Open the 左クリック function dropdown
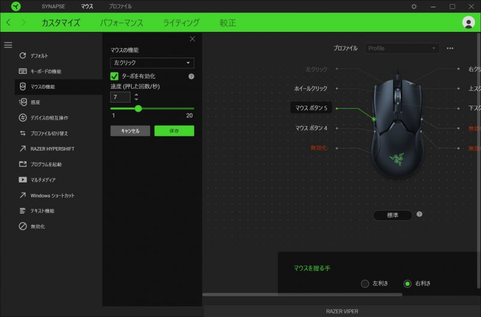The image size is (481, 317). coord(152,63)
